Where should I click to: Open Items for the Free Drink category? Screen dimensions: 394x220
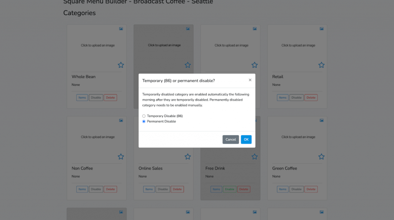[x=216, y=189]
